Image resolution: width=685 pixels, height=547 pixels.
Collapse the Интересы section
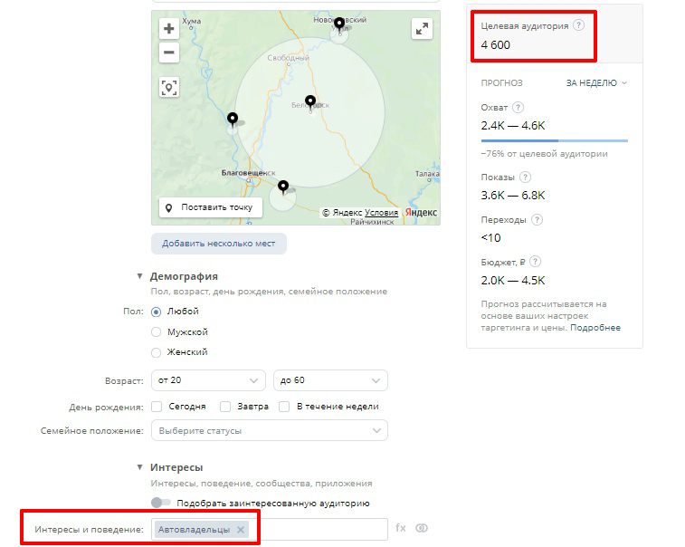pyautogui.click(x=139, y=467)
